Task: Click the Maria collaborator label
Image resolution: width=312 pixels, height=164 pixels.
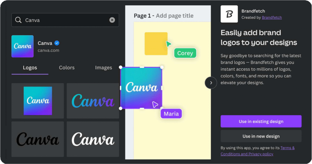Action: (171, 114)
